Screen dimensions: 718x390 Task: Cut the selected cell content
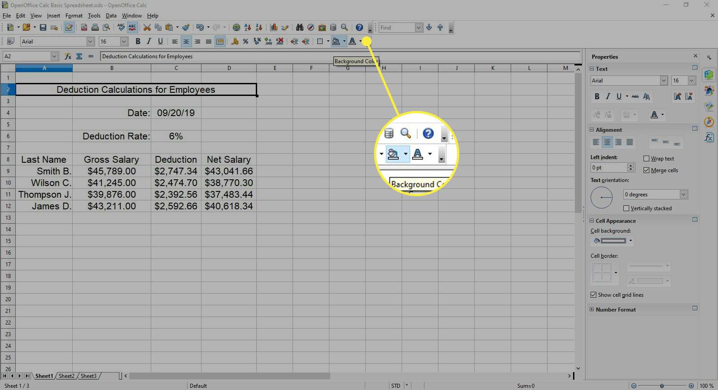[147, 27]
